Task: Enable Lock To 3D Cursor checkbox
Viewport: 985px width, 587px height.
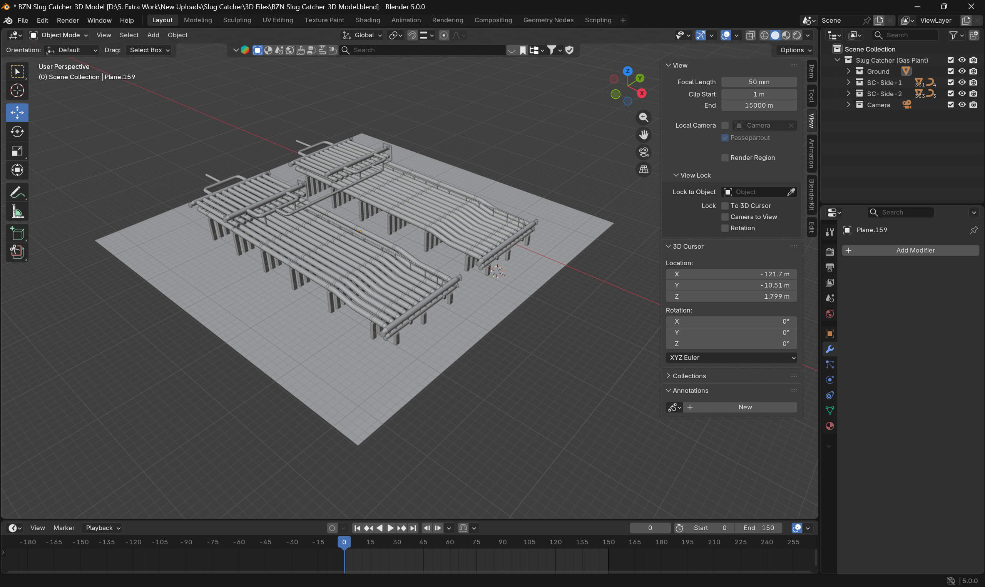Action: 725,206
